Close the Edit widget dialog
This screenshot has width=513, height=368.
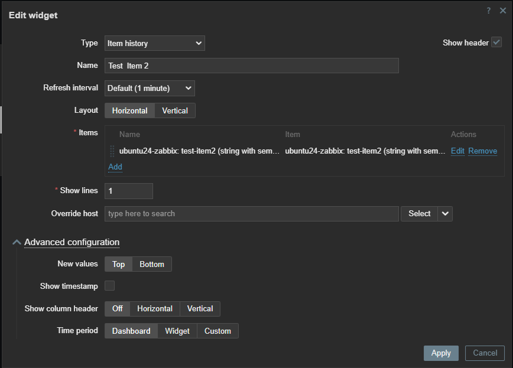[503, 11]
